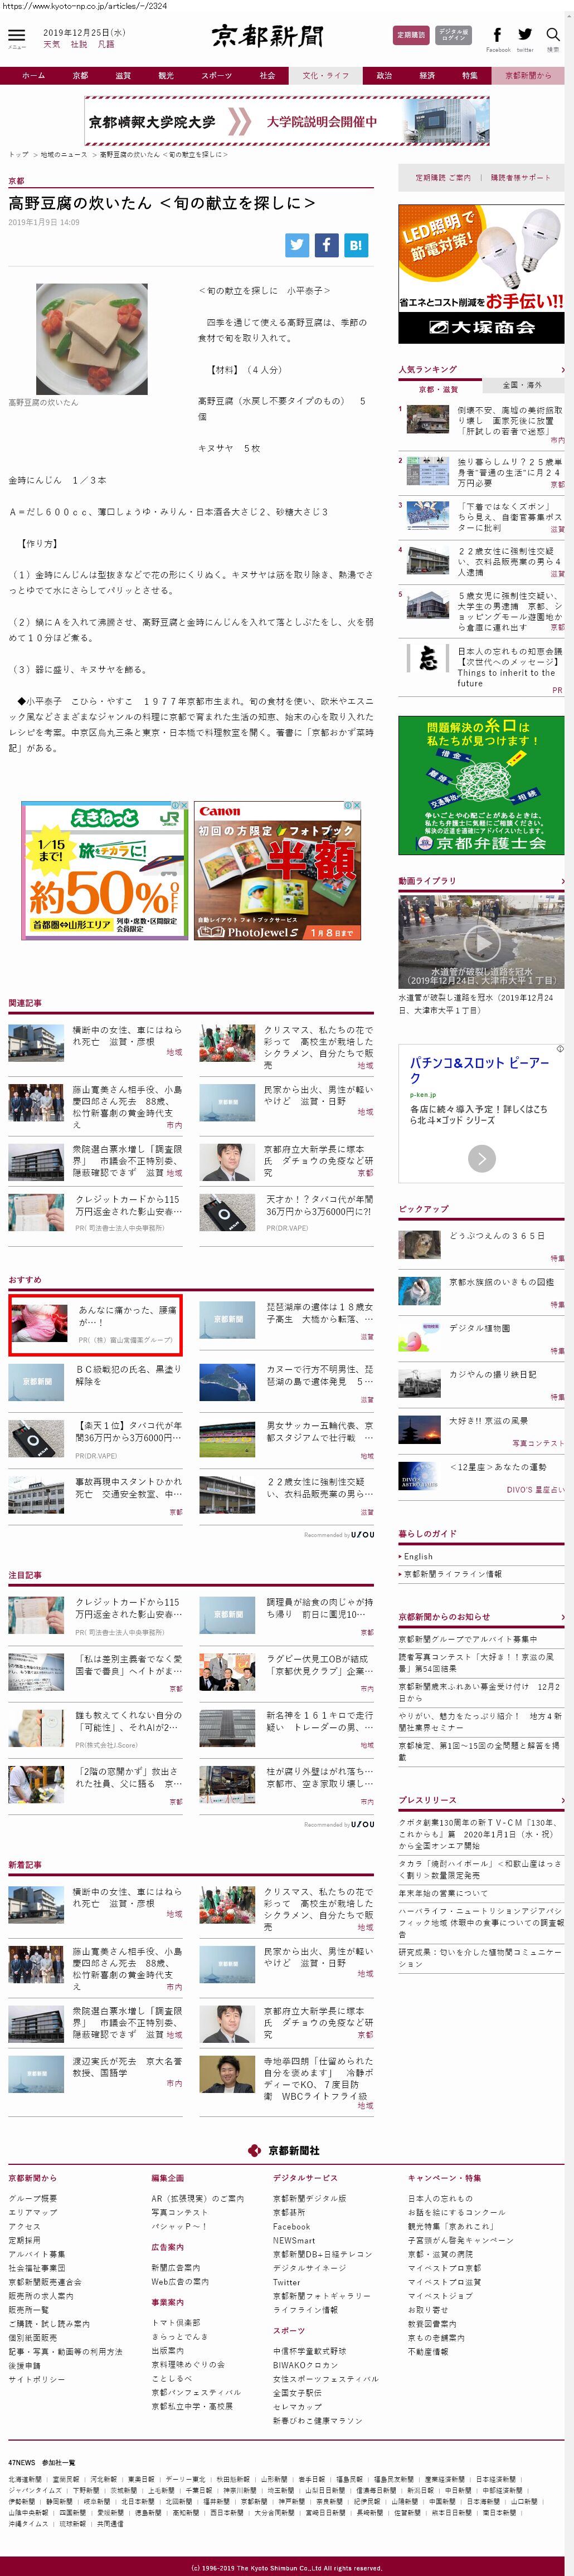Expand プレスリリース with its header arrow

pos(562,1800)
